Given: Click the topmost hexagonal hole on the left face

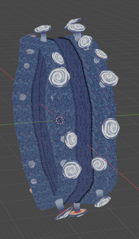Looking at the screenshot, I should (x=30, y=52).
